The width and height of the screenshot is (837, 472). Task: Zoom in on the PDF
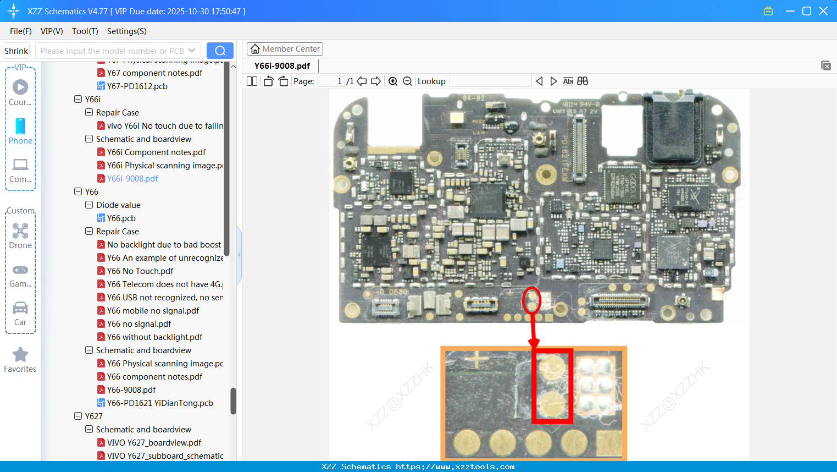(393, 81)
